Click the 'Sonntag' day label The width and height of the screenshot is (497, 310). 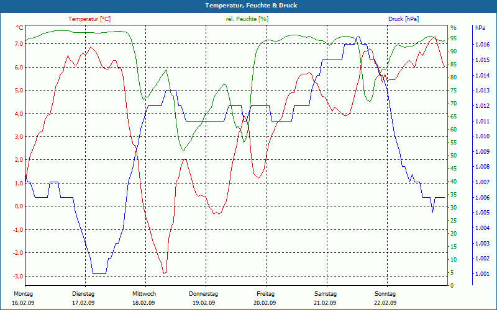pos(385,294)
